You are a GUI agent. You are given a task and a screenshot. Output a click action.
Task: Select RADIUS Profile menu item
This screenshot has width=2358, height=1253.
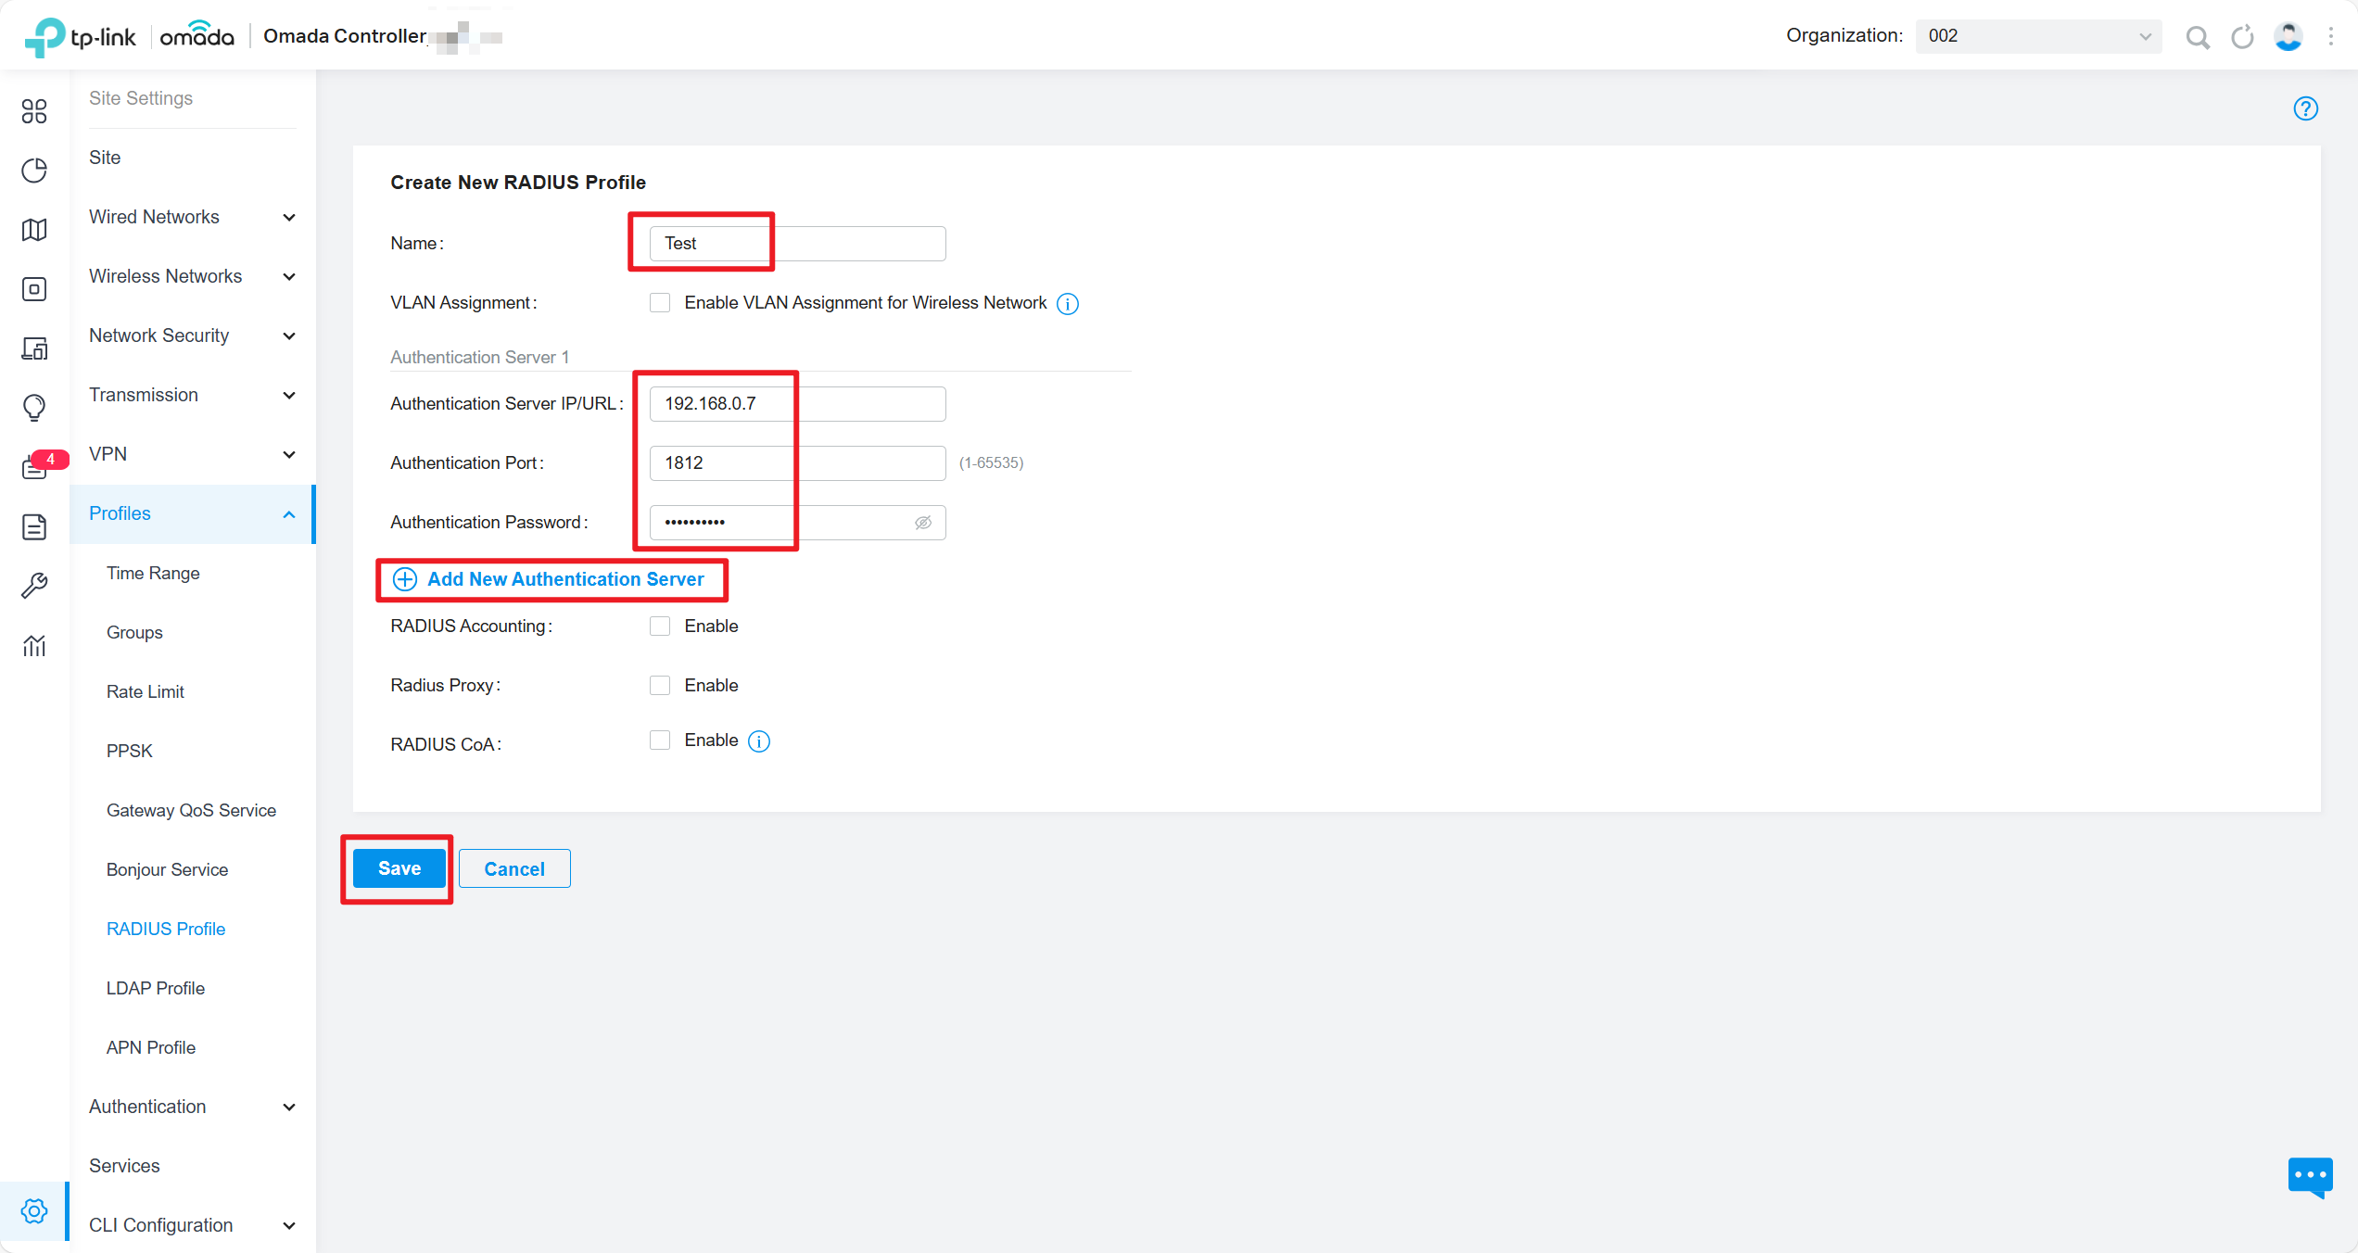pos(166,930)
